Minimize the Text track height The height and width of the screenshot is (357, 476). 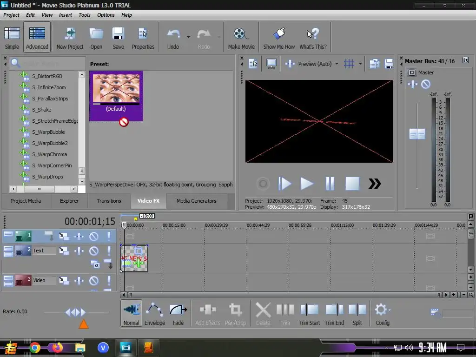point(8,248)
